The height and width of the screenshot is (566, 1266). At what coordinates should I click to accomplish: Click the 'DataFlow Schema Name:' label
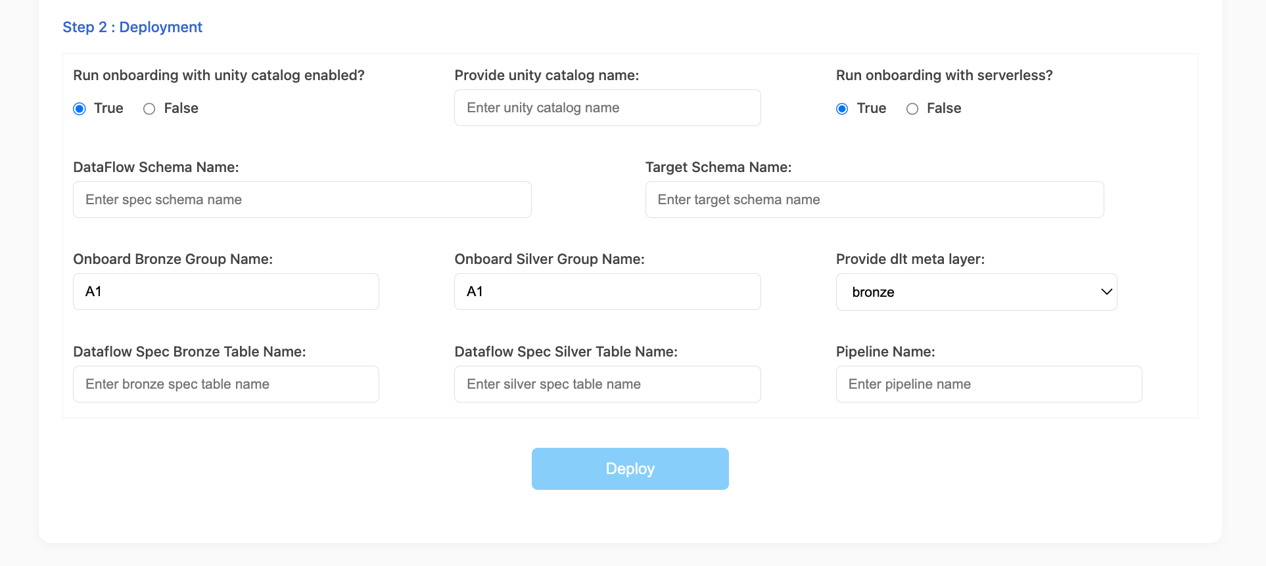(x=156, y=167)
